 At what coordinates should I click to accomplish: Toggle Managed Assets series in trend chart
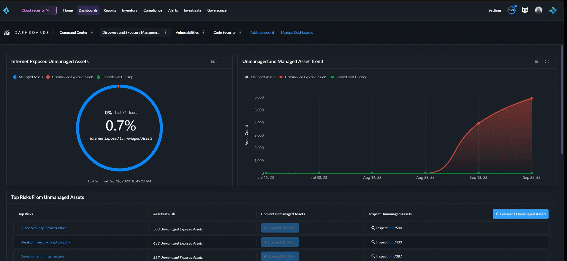point(260,77)
